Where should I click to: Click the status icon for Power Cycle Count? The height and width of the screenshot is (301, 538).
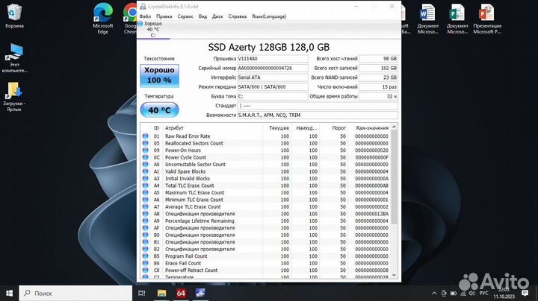[x=146, y=157]
